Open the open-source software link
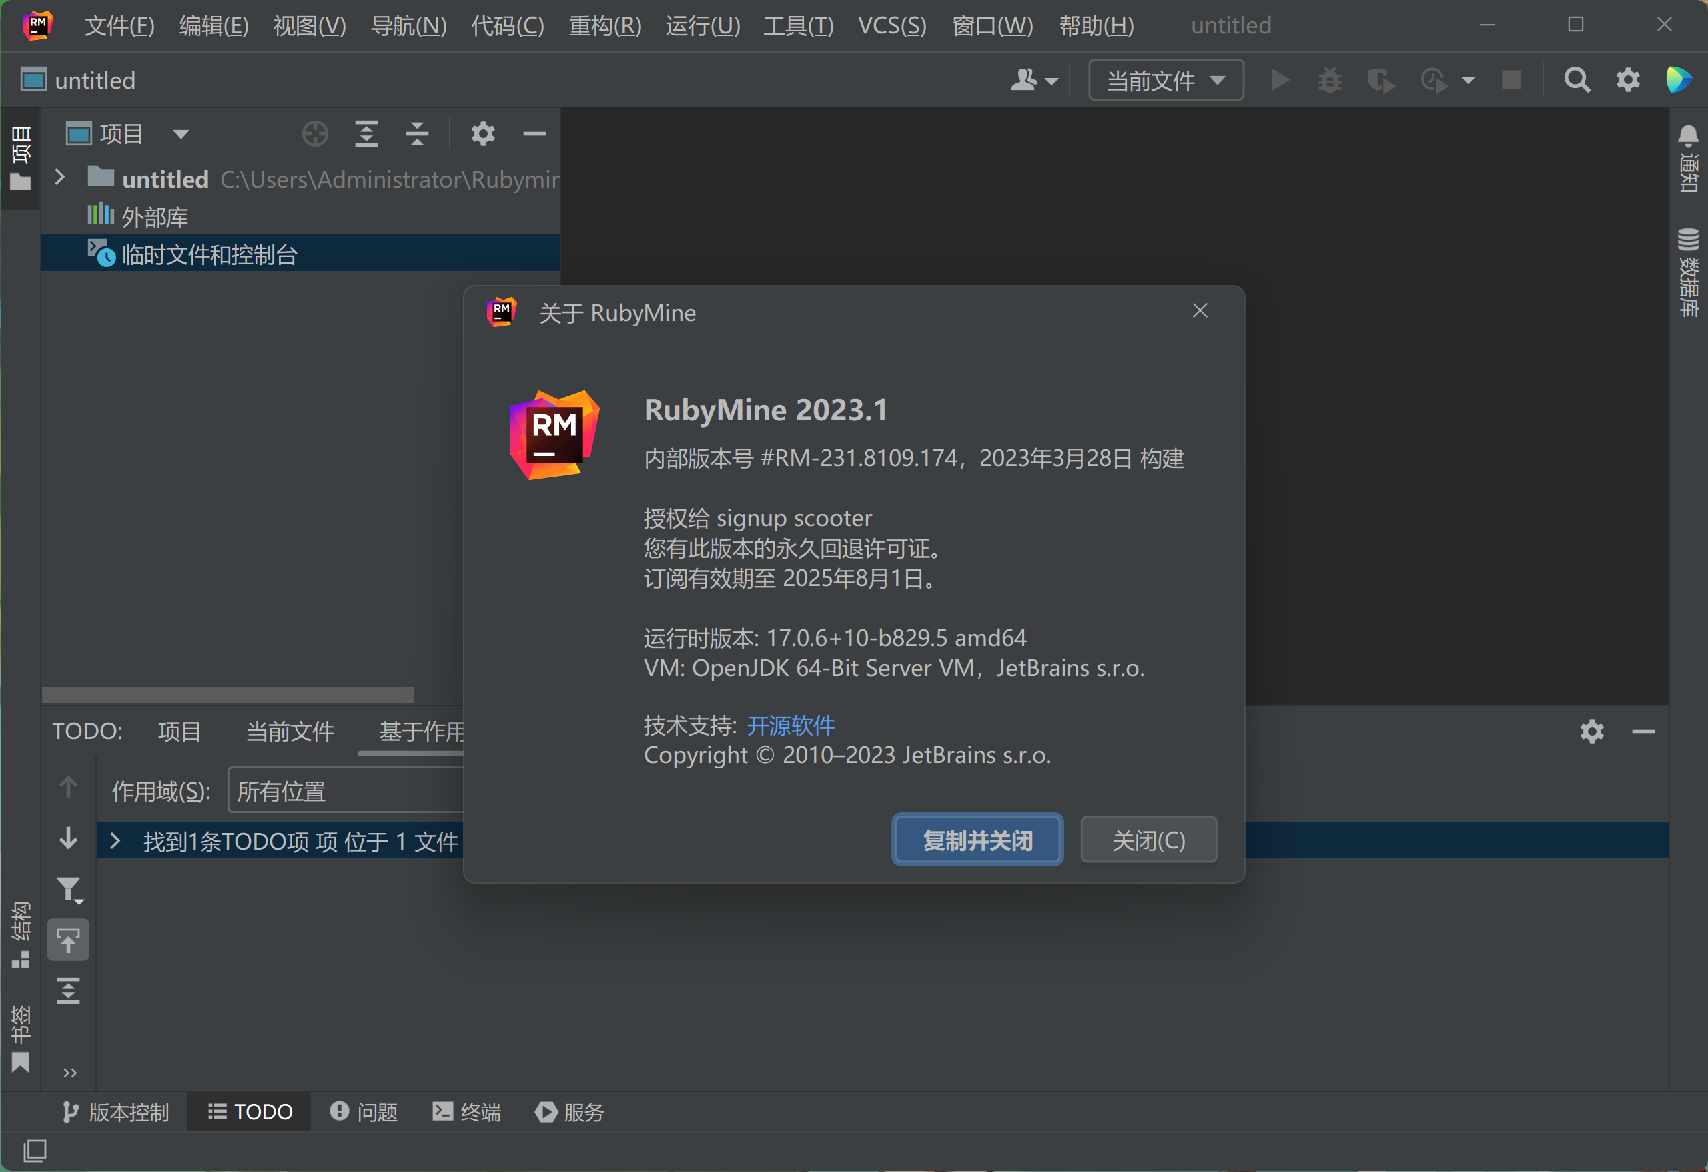The width and height of the screenshot is (1708, 1172). tap(790, 726)
